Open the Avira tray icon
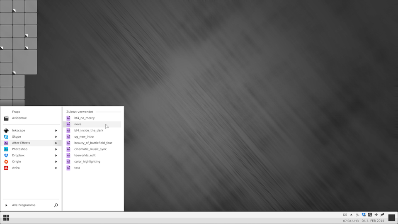The width and height of the screenshot is (398, 224). tap(370, 214)
